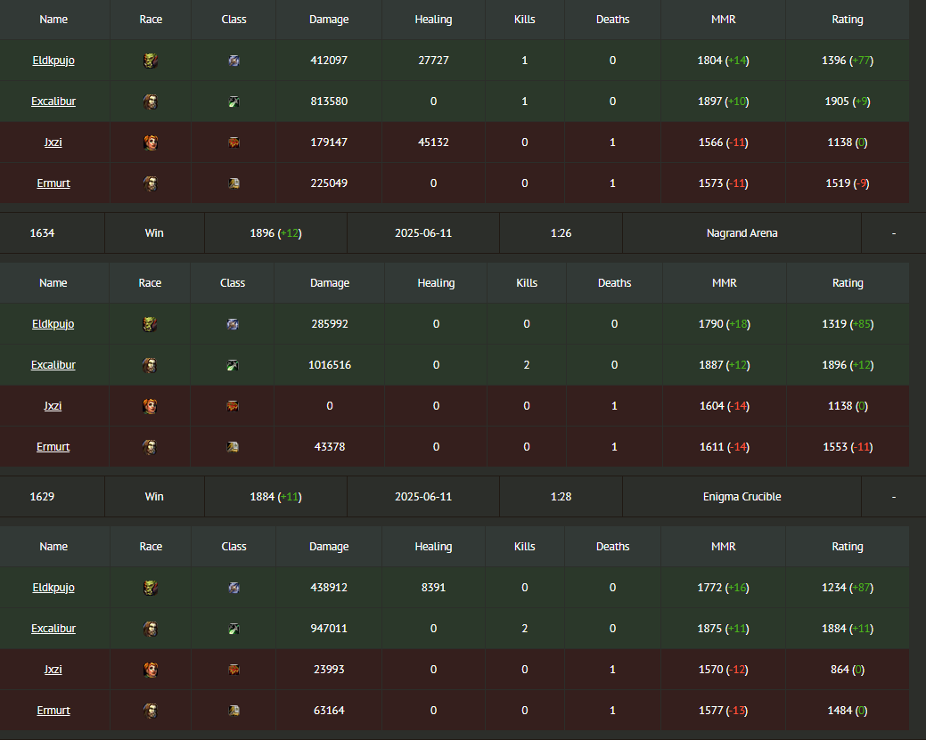Click the Damage column header above 285992
Viewport: 926px width, 740px height.
(x=330, y=282)
